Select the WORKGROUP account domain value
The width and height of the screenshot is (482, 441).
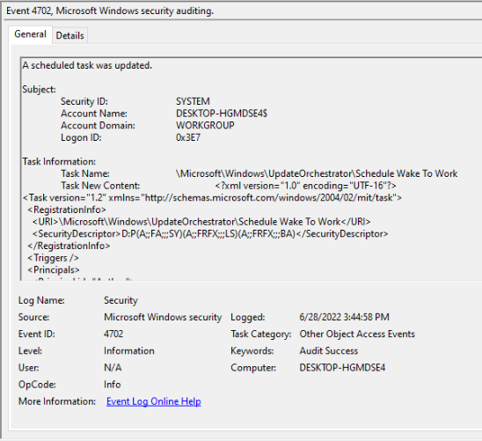click(x=205, y=126)
